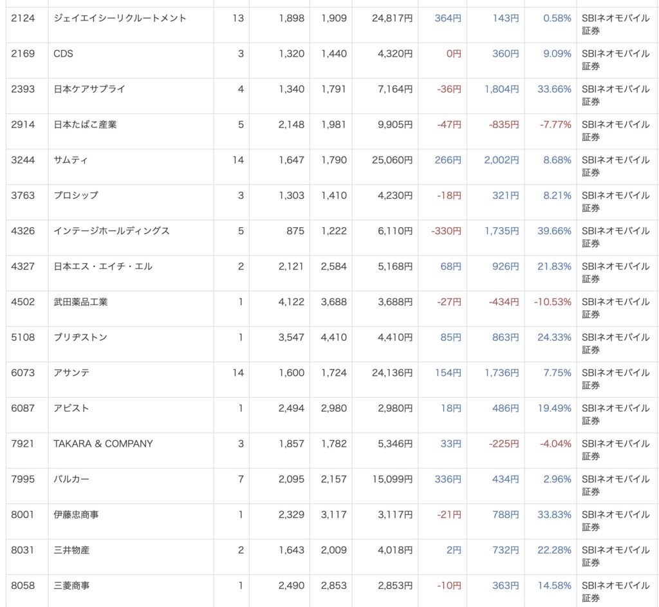Image resolution: width=659 pixels, height=607 pixels.
Task: Click 日本たばこ産業 row name
Action: point(85,124)
